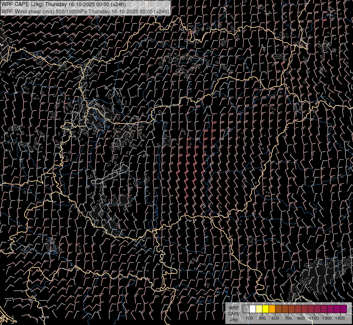Click the J/kg unit label in the legend
Screen dimensions: 353x325
[x=234, y=319]
